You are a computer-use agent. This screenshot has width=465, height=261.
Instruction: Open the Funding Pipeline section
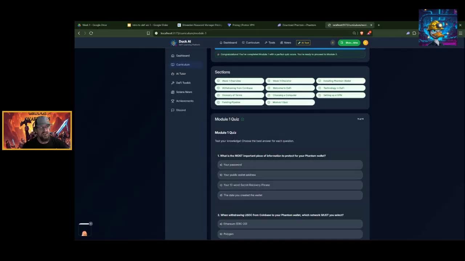239,102
